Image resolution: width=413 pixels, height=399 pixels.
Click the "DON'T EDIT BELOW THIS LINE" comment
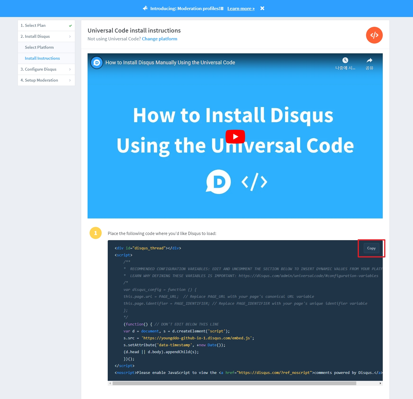(x=187, y=324)
